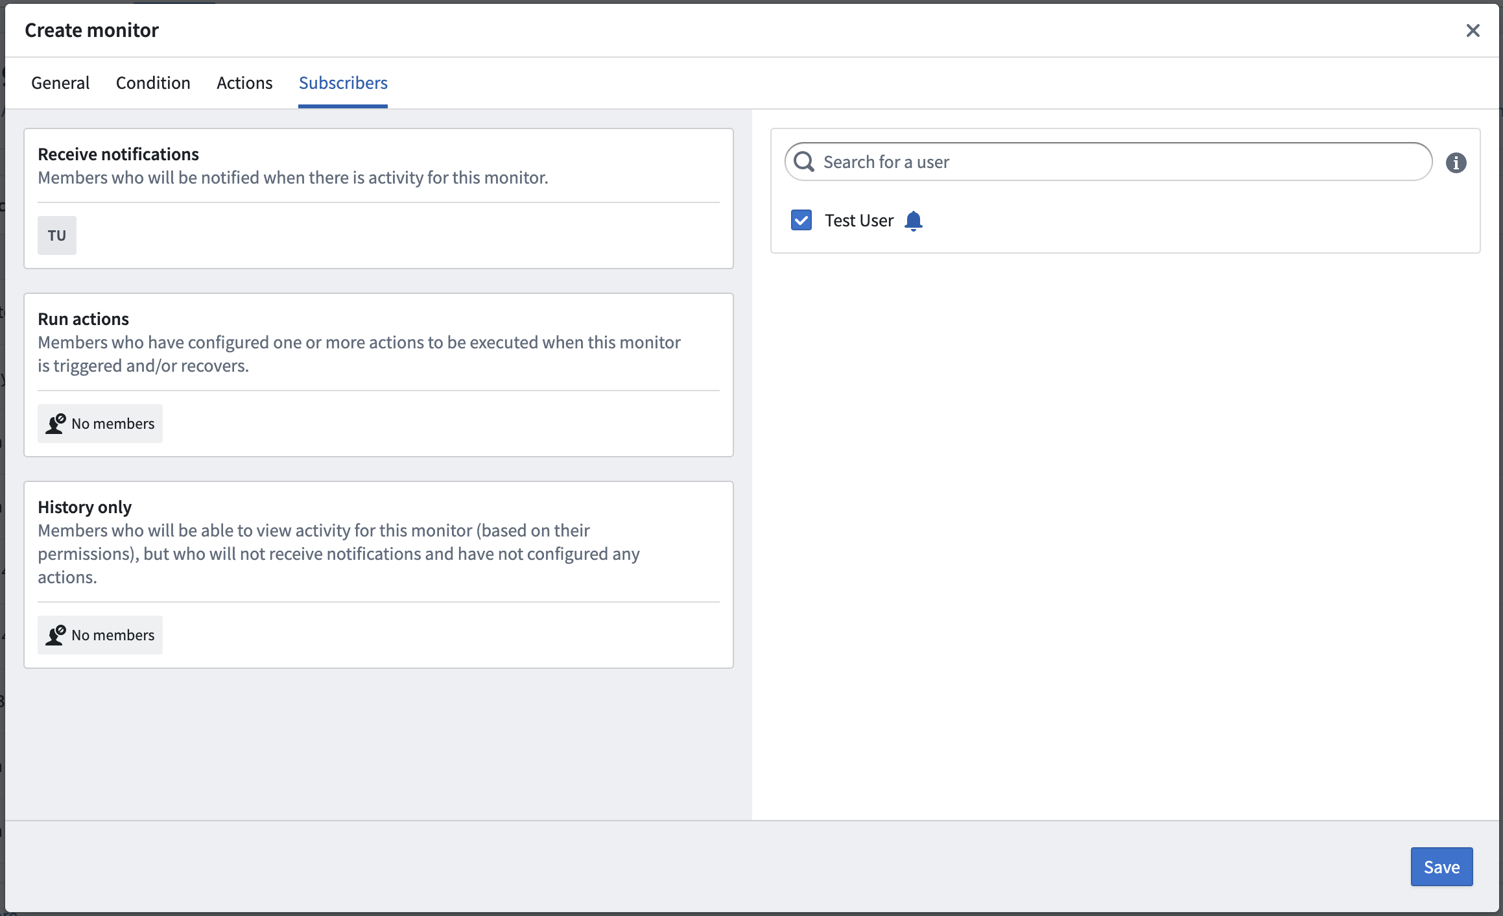Click the Receive notifications heading

click(x=118, y=154)
